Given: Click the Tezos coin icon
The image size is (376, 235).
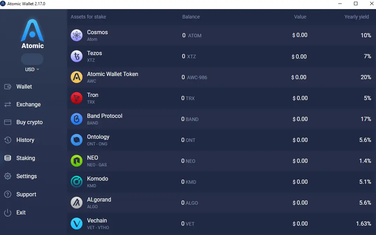Looking at the screenshot, I should (77, 56).
